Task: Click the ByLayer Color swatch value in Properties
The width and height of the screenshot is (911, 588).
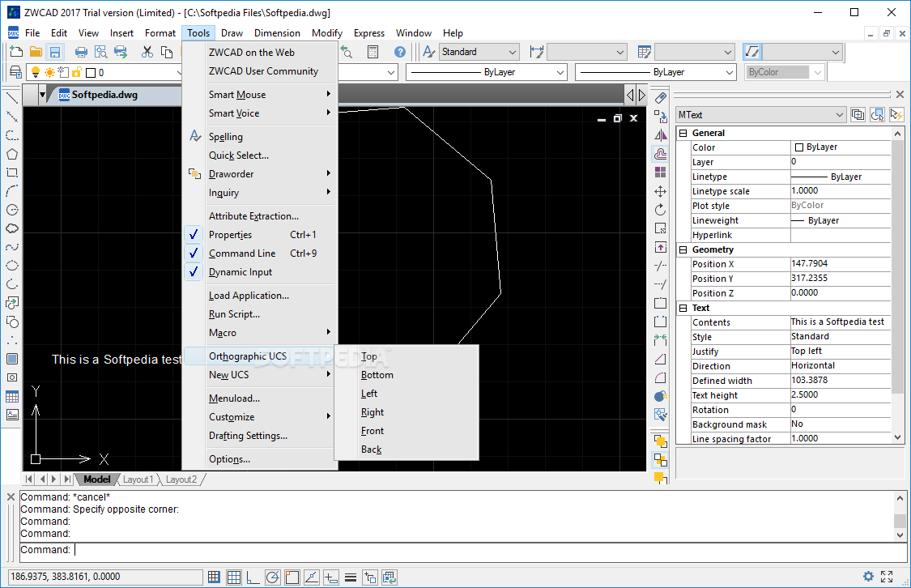Action: 840,147
